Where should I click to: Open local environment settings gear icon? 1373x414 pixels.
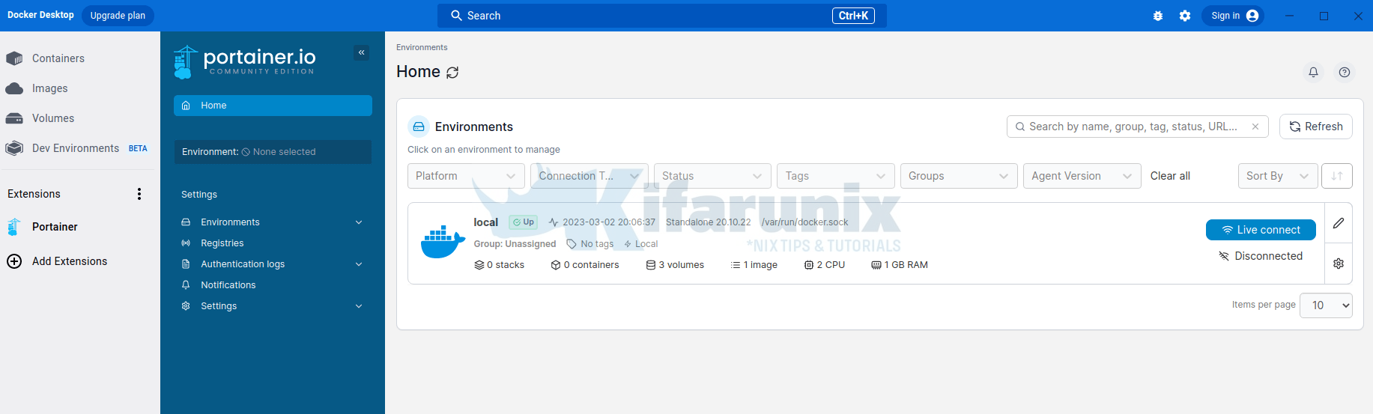pyautogui.click(x=1339, y=264)
